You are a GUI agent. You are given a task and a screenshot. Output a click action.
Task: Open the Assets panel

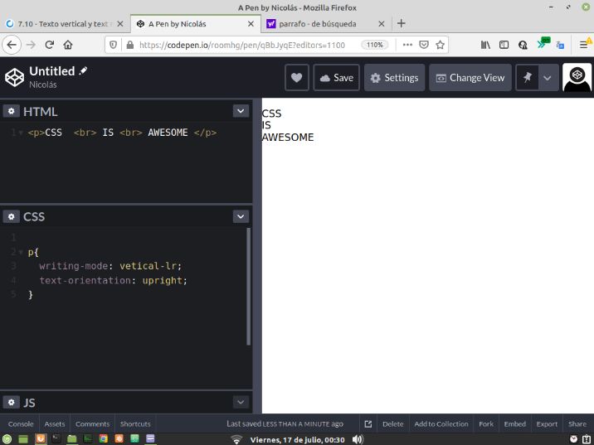point(55,423)
